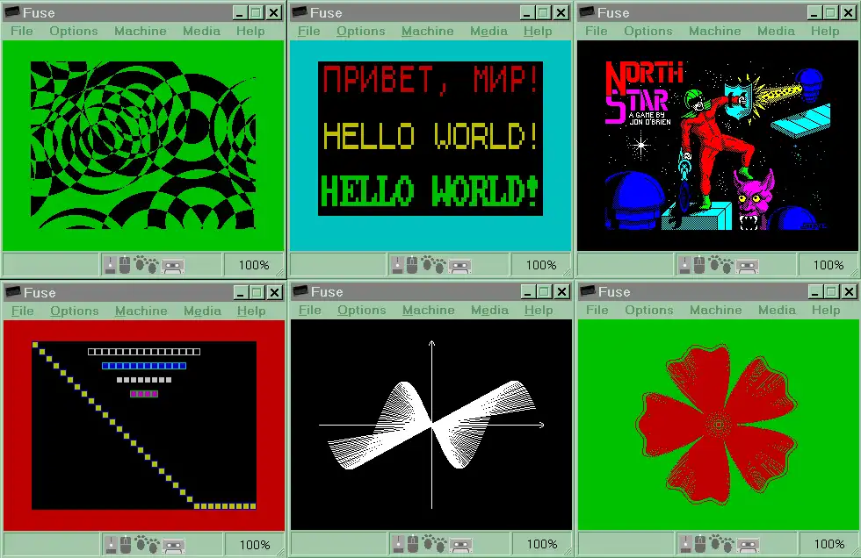This screenshot has height=558, width=861.
Task: Open Machine menu in North Star window
Action: tap(715, 32)
